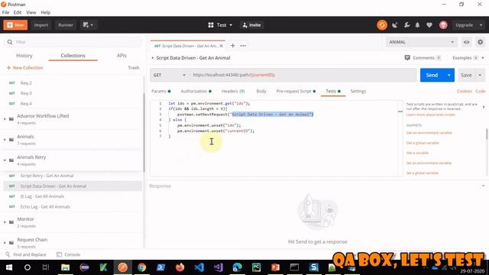Image resolution: width=489 pixels, height=275 pixels.
Task: Open the Import dialog
Action: click(x=40, y=25)
